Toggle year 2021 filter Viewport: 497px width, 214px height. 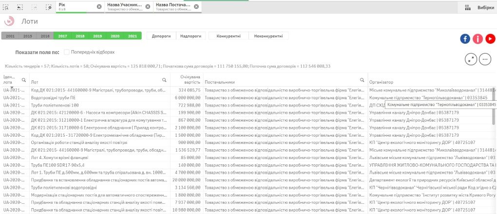tap(132, 36)
